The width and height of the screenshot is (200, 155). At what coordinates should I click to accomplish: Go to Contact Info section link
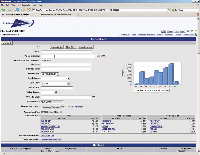click(126, 35)
